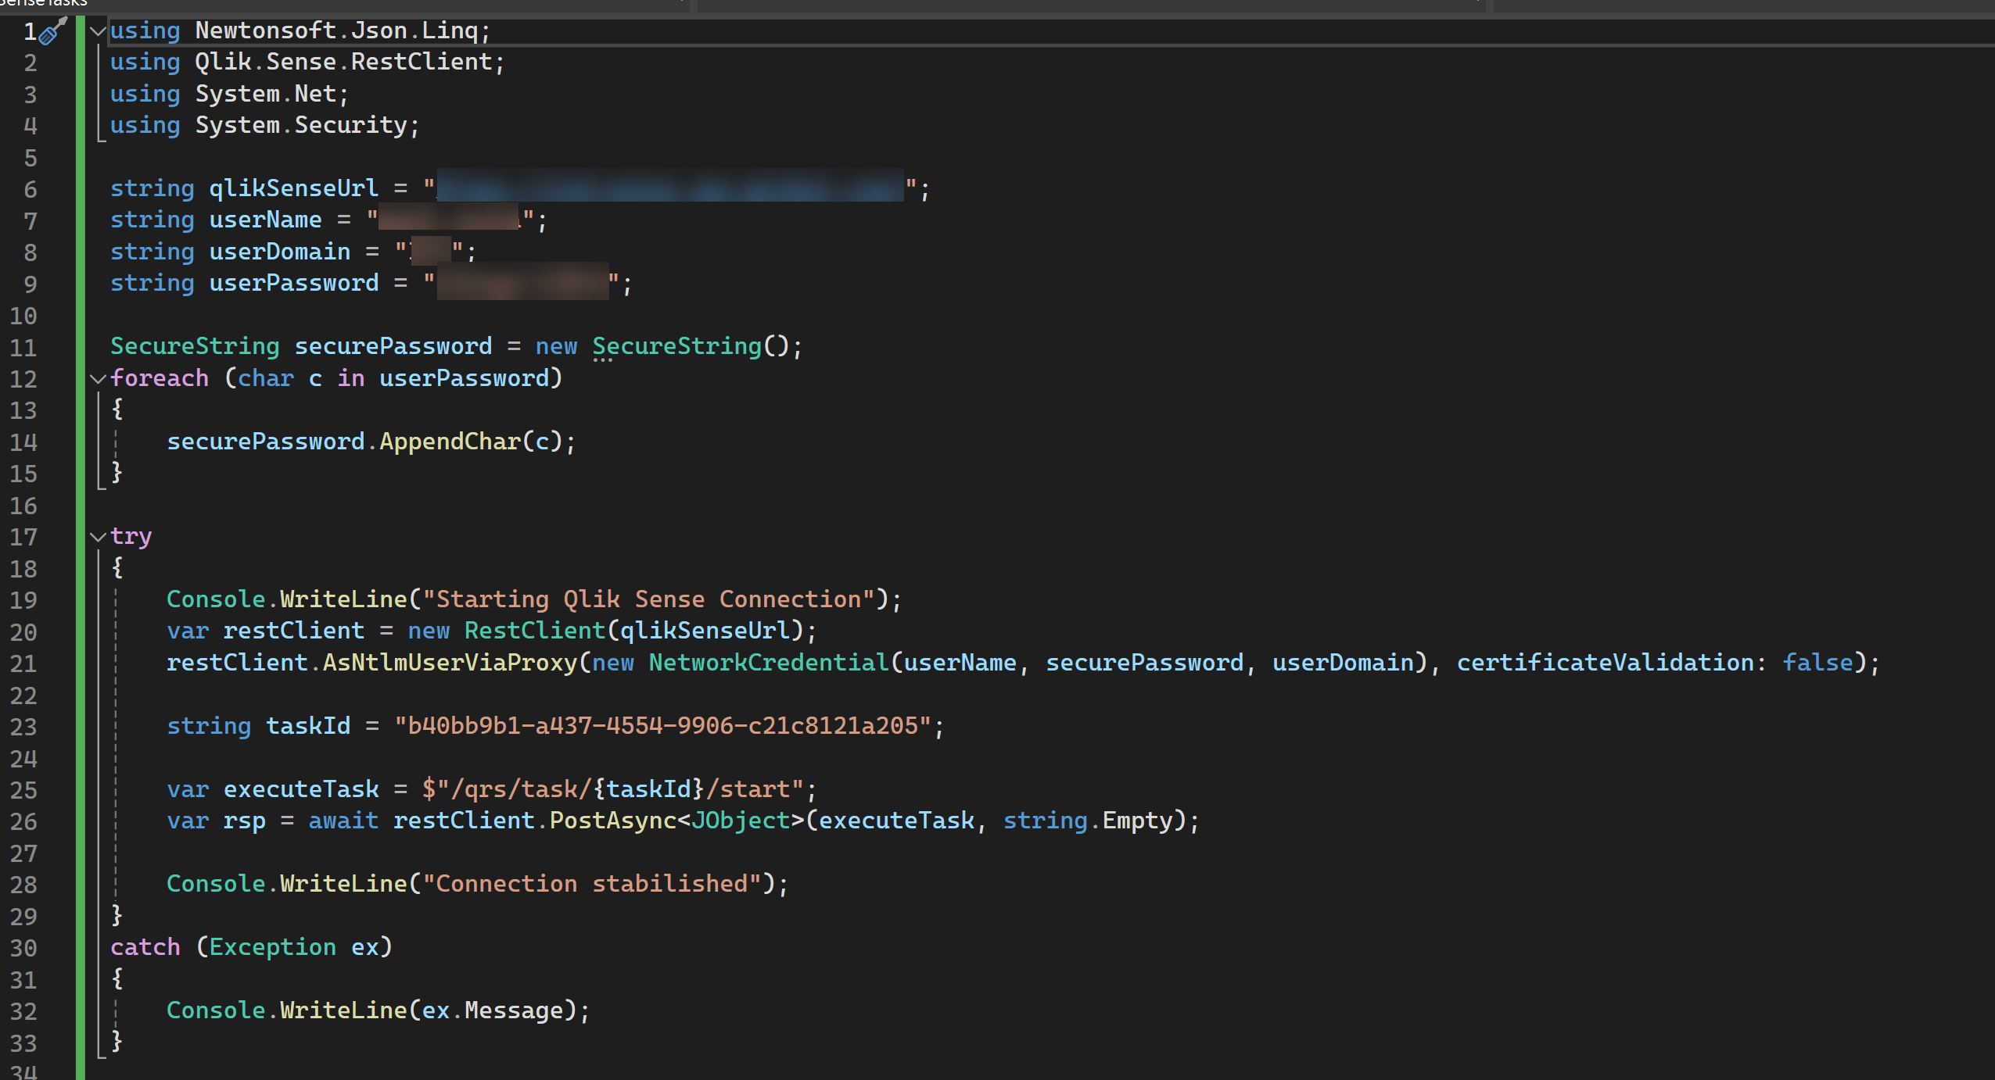The image size is (1995, 1080).
Task: Click the "Connection stabilished" string literal
Action: (591, 884)
